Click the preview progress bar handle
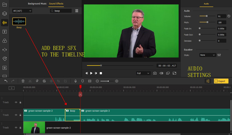Screen dimensions: 232x135 (101, 65)
